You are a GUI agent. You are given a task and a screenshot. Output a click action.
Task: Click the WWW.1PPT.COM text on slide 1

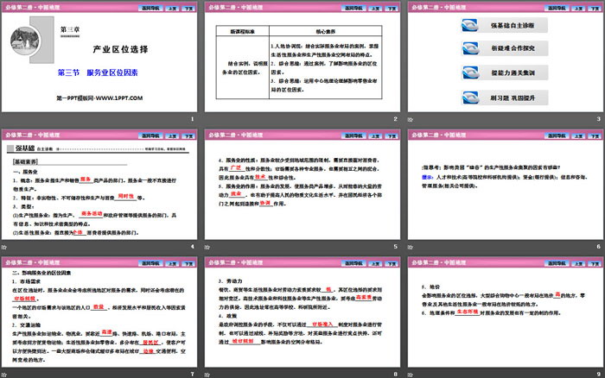[119, 98]
